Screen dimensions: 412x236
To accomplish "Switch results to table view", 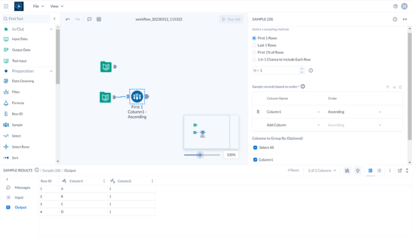I will click(370, 170).
